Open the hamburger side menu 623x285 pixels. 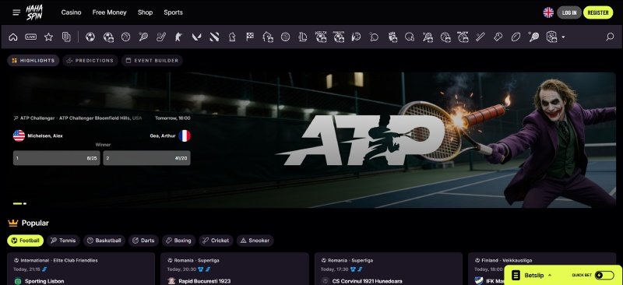tap(16, 12)
